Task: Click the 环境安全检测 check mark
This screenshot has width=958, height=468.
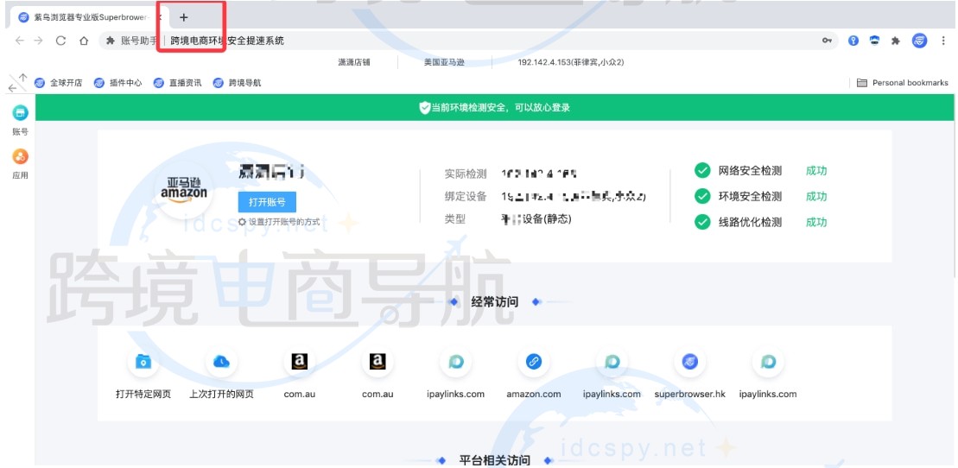Action: tap(702, 196)
